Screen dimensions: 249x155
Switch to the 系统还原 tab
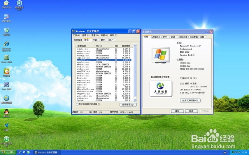click(x=183, y=37)
